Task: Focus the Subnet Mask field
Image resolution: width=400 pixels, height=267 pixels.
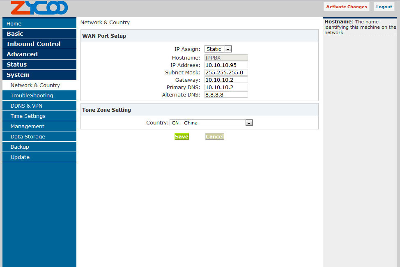Action: point(226,73)
